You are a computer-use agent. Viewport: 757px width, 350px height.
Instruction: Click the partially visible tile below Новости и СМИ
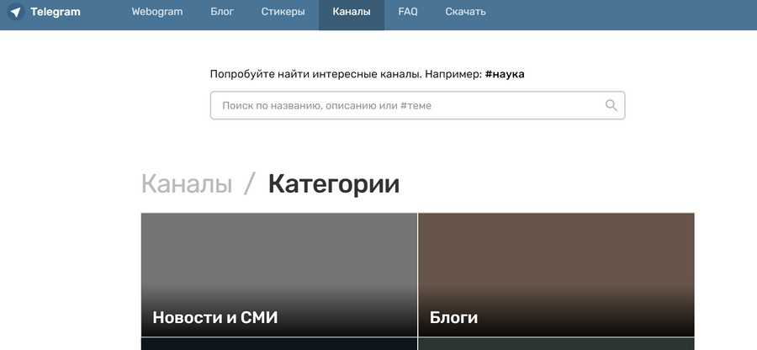[x=279, y=344]
